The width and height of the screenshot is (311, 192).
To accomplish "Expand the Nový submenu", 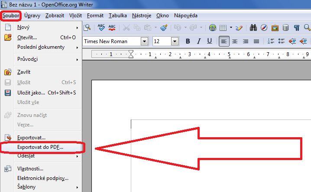I will click(41, 27).
